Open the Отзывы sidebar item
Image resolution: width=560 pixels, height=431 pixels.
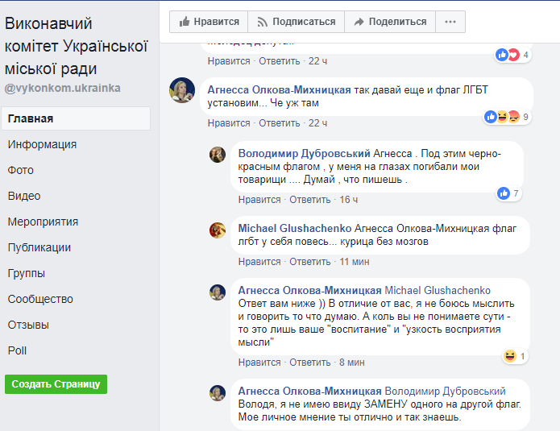coord(28,325)
